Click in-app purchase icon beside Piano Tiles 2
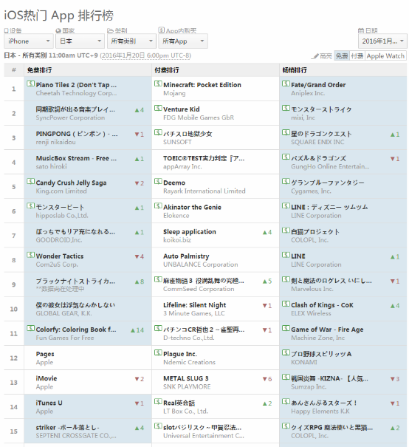 tap(30, 83)
